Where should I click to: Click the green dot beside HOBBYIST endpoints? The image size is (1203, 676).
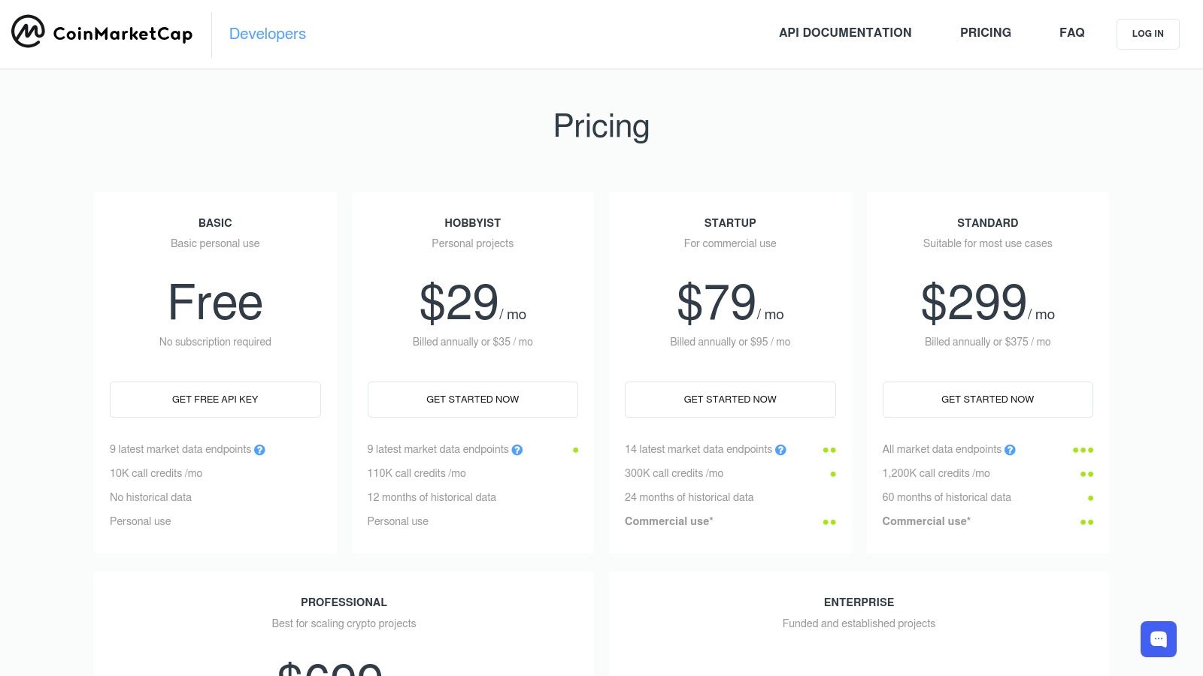coord(576,450)
